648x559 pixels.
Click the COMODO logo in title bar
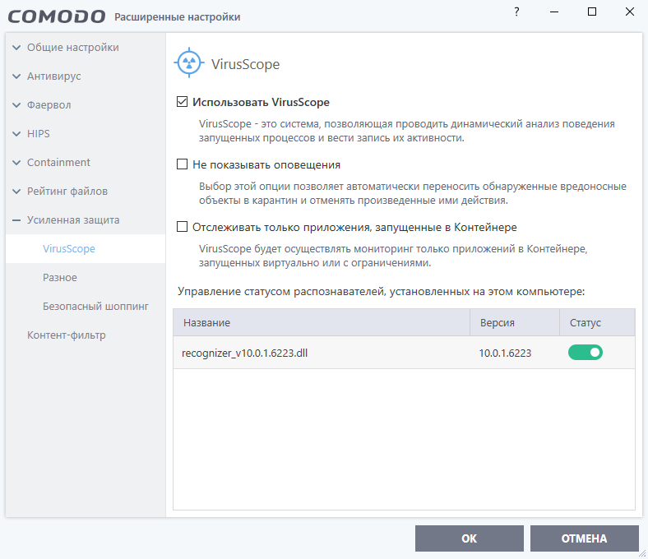point(58,16)
